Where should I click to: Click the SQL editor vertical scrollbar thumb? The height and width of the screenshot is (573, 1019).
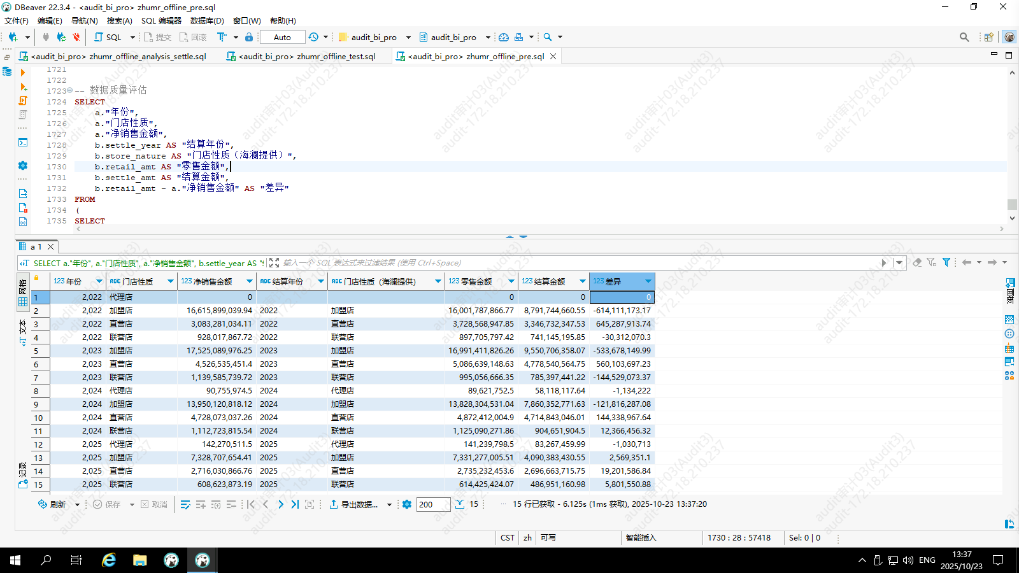coord(1012,204)
